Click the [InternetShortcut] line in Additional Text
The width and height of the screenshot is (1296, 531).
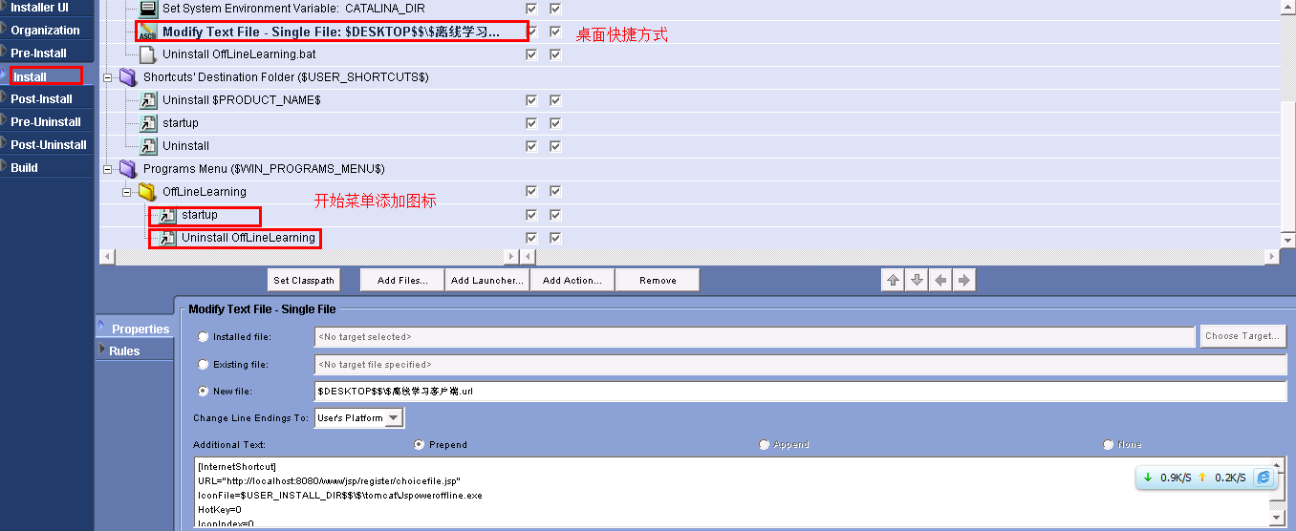(237, 466)
